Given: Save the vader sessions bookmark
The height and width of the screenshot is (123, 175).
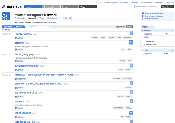Looking at the screenshot, I should coord(35,113).
